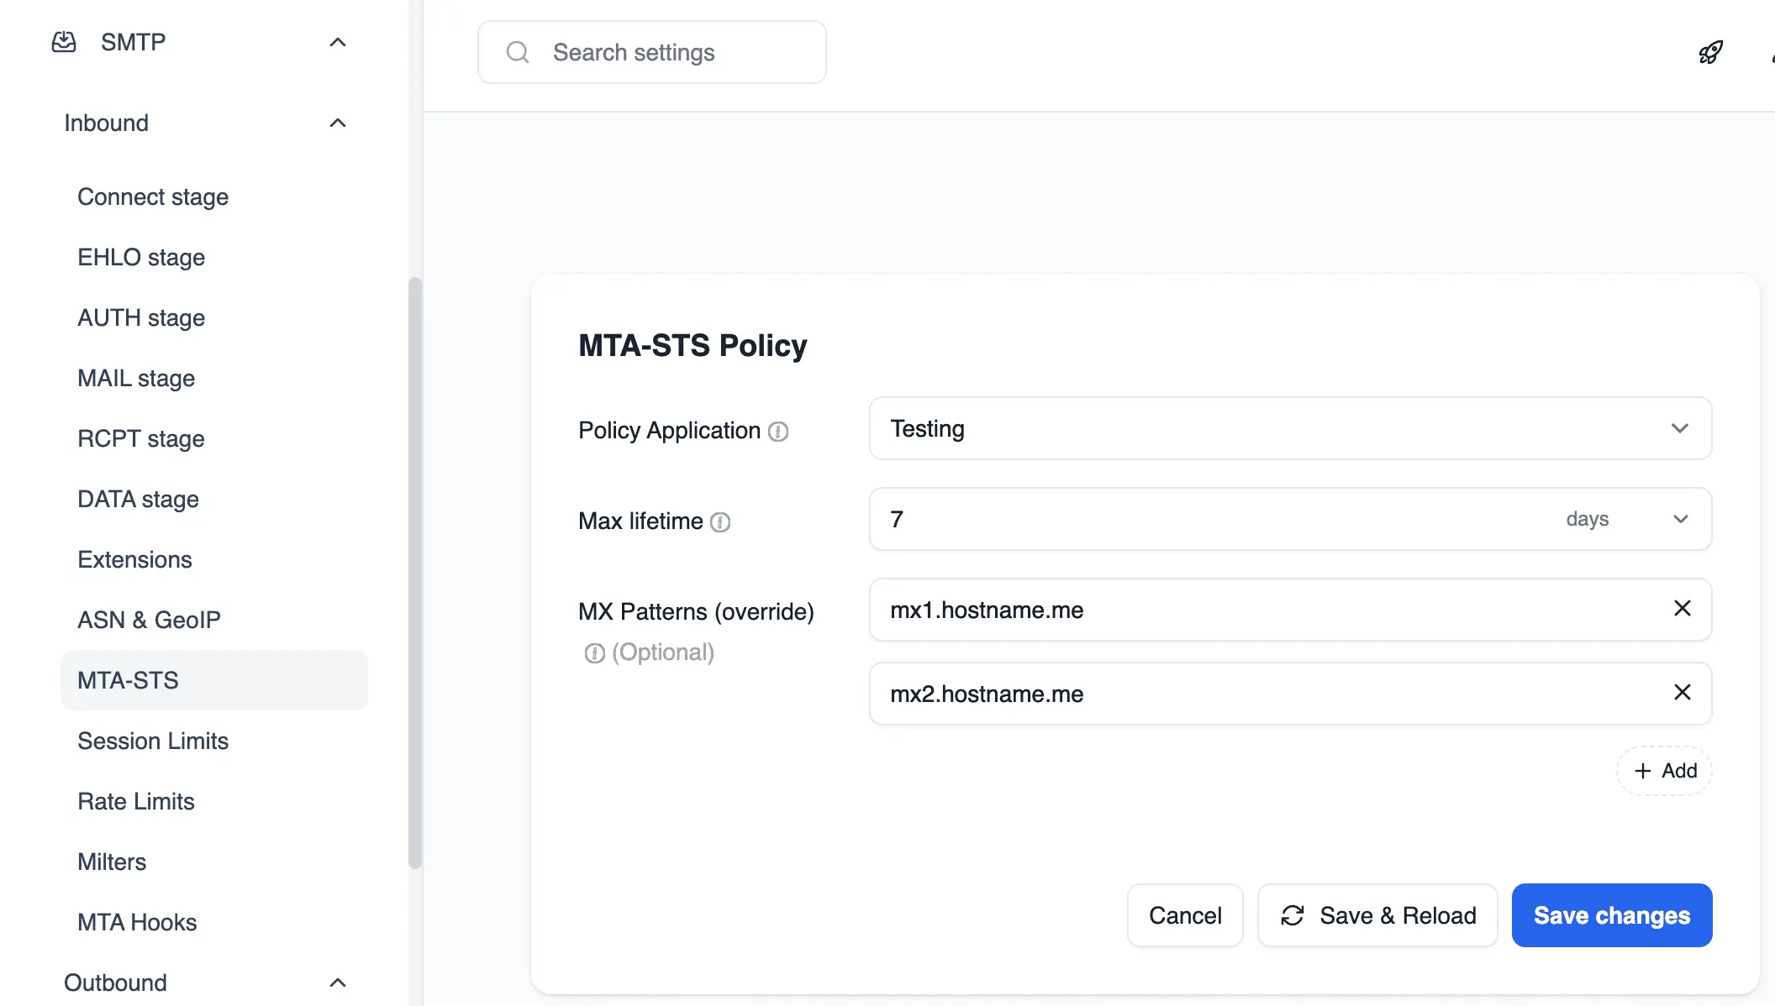Collapse the Outbound section in the sidebar
The image size is (1775, 1006).
[x=338, y=982]
